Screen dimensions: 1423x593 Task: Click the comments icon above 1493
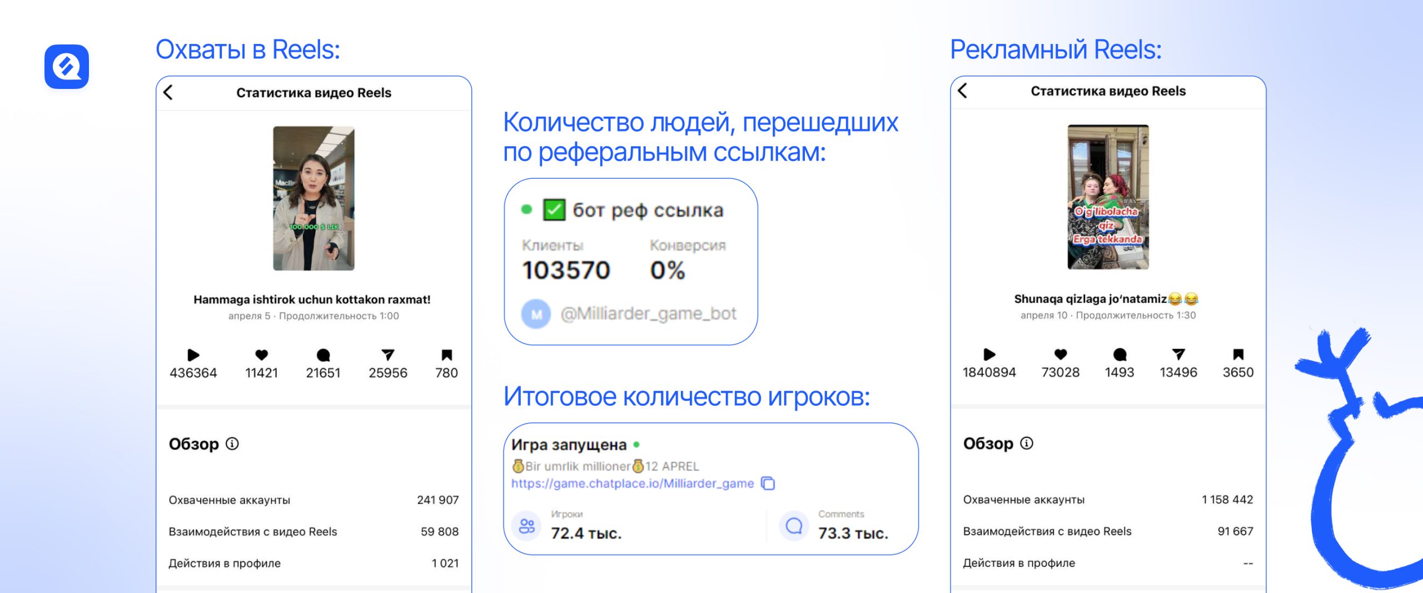click(1120, 355)
